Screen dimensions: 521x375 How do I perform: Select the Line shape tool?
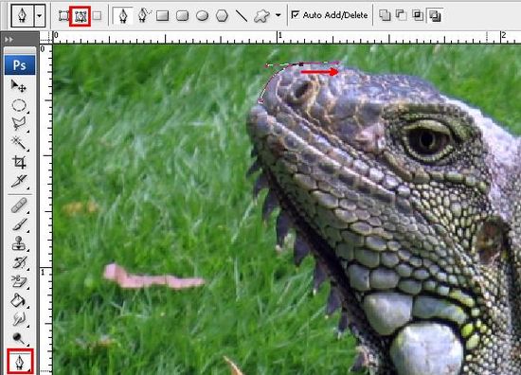[242, 15]
